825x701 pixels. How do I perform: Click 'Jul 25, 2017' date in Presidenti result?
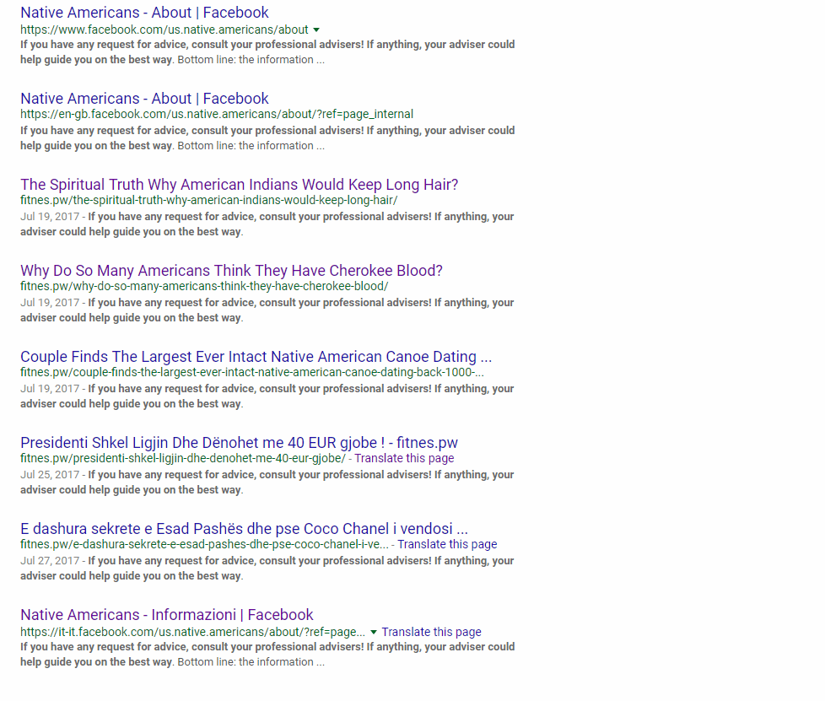coord(50,475)
